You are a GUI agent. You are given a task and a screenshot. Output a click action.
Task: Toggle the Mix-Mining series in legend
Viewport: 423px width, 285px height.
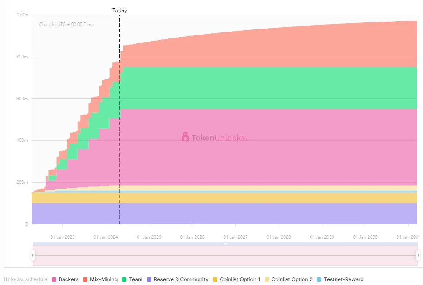pos(103,279)
